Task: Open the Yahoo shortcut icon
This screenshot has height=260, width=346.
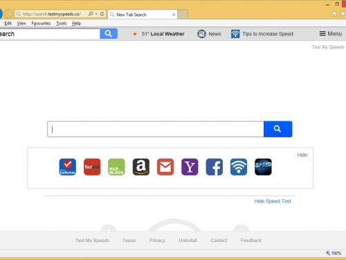Action: pos(190,167)
